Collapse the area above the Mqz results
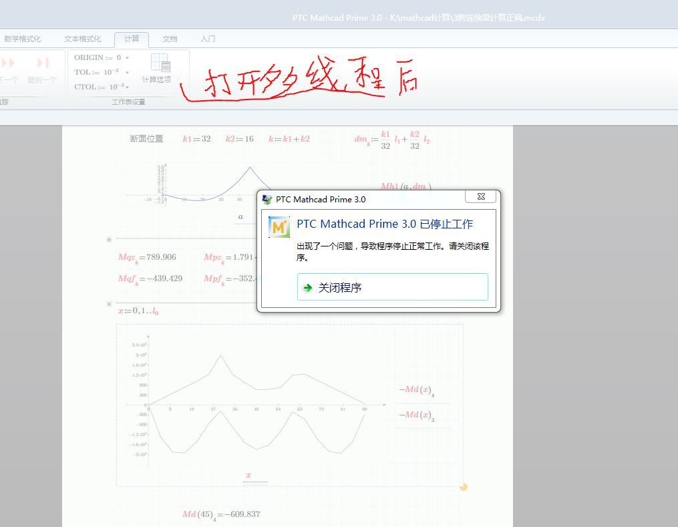This screenshot has height=527, width=678. pyautogui.click(x=109, y=240)
